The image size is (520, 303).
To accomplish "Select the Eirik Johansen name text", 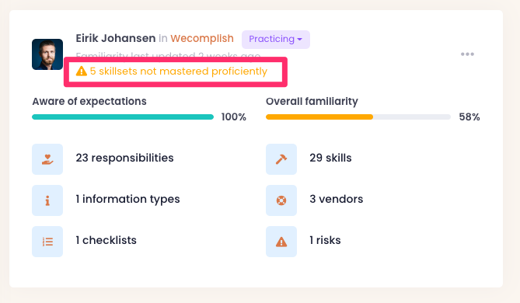I will pyautogui.click(x=115, y=38).
